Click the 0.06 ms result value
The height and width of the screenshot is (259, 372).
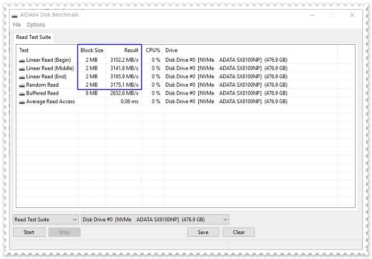(129, 102)
